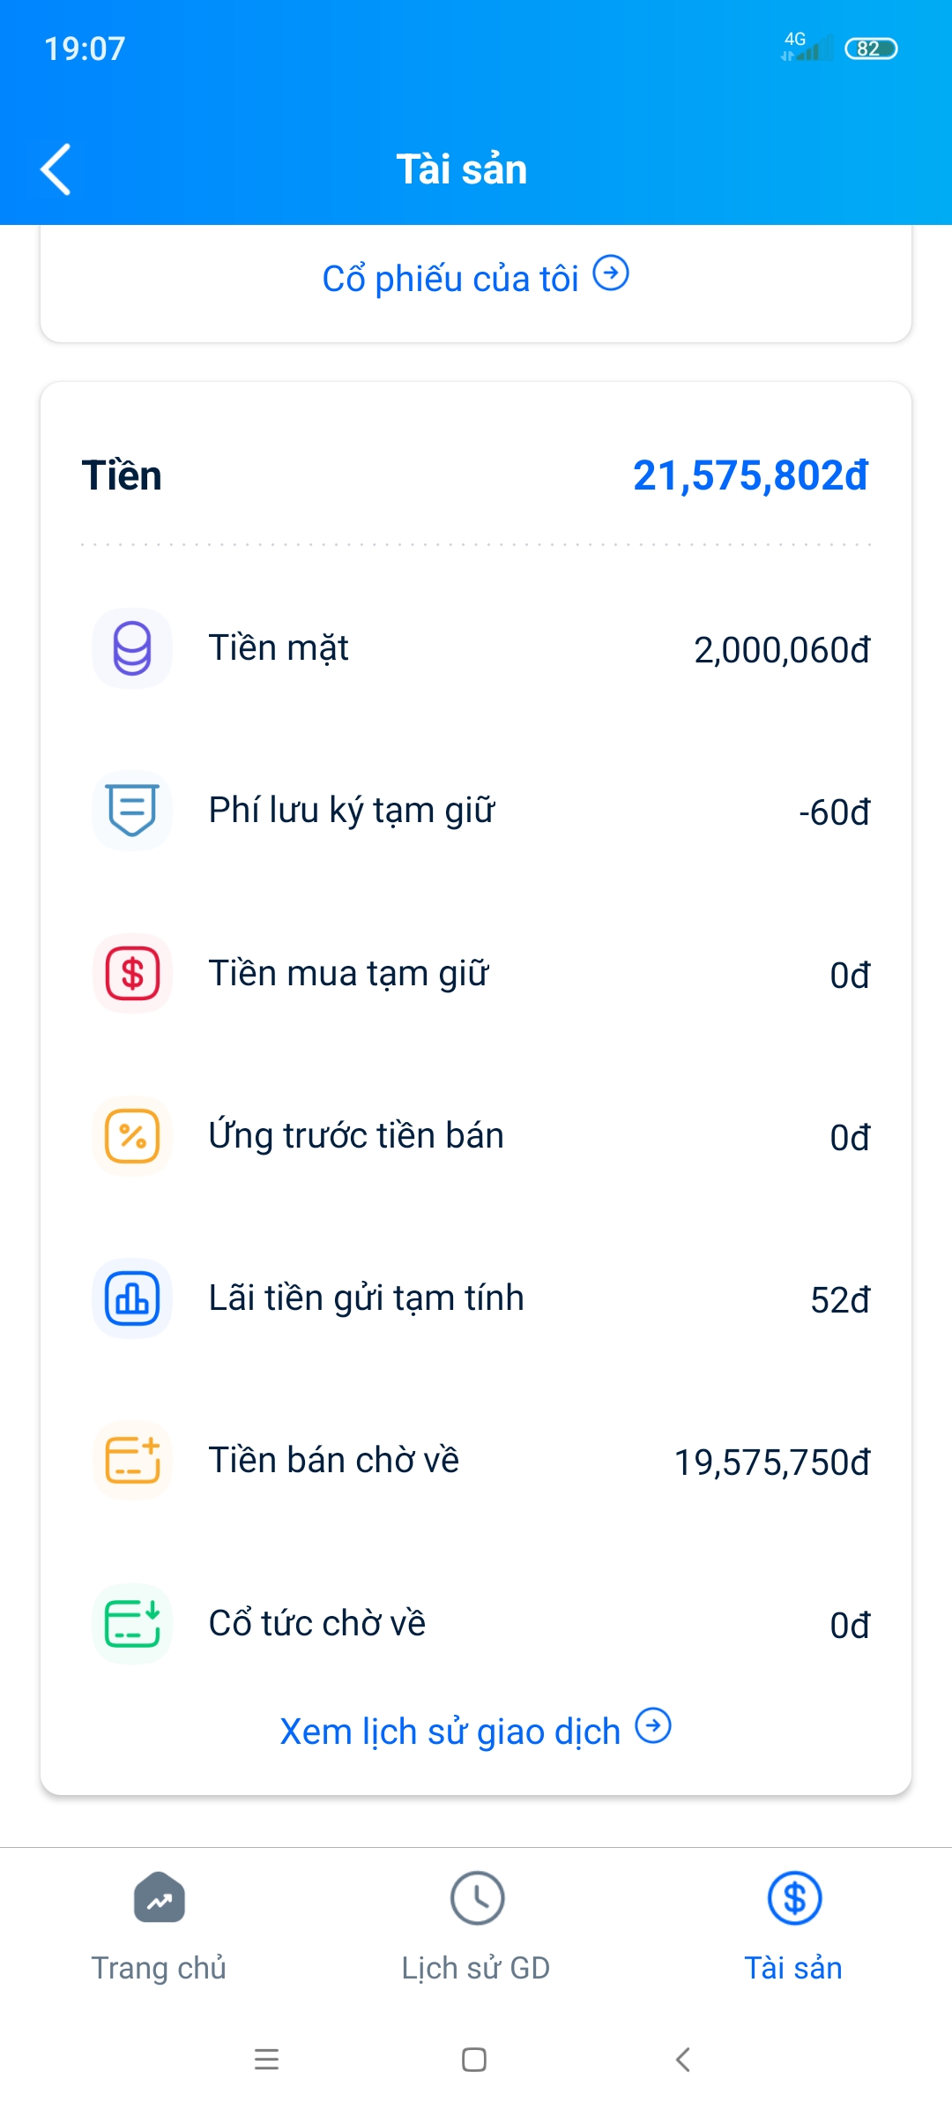This screenshot has height=2117, width=952.
Task: Tap the Tiền bán chờ về card icon
Action: 132,1461
